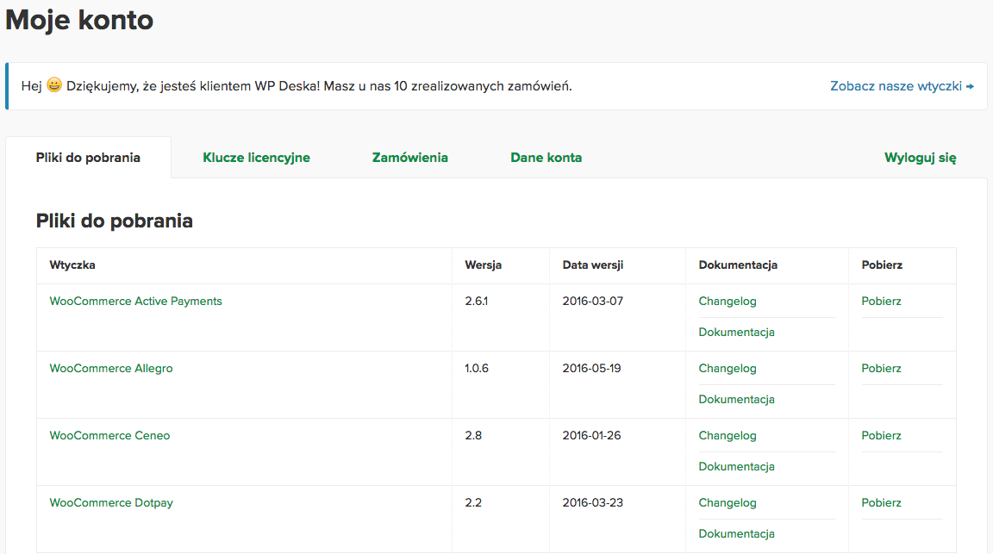
Task: Select version value 2.6.1
Action: pos(476,302)
